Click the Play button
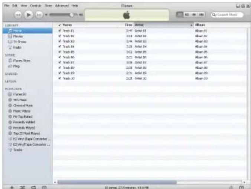Viewport: 251px width, 189px height. tap(29, 15)
